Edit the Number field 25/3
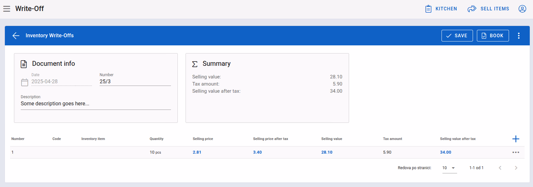This screenshot has height=187, width=533. (135, 82)
